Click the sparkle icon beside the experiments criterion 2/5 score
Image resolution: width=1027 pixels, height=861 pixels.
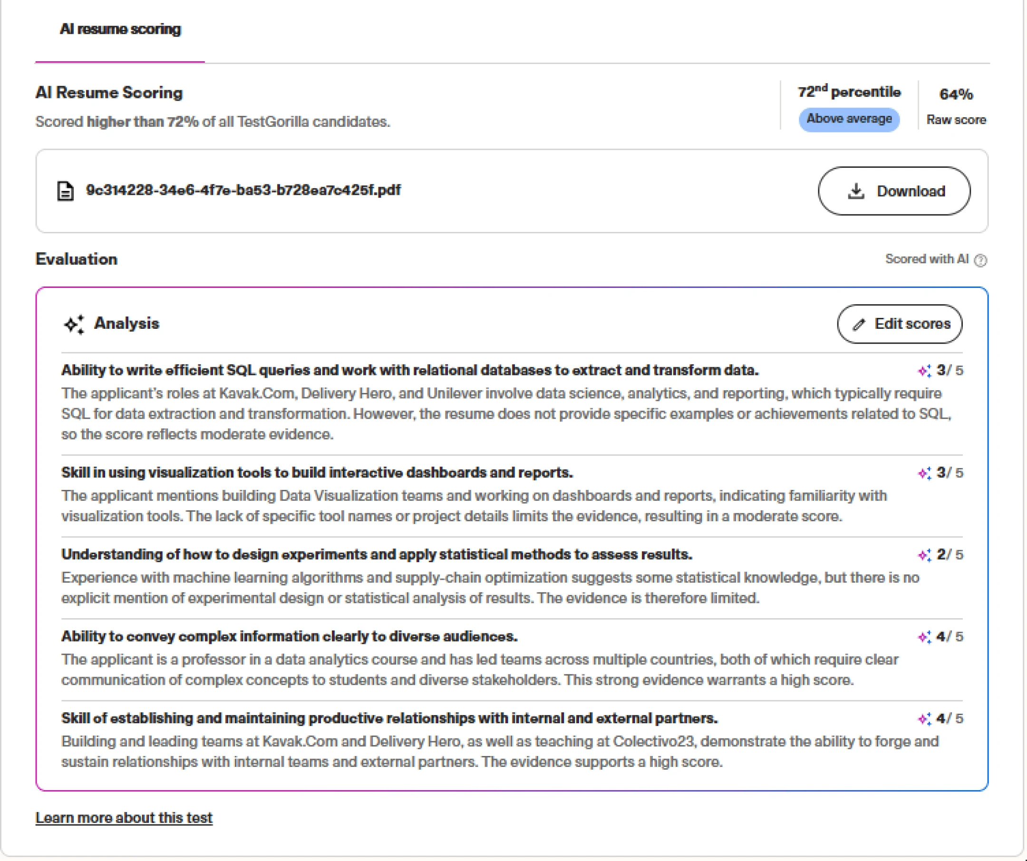click(923, 555)
